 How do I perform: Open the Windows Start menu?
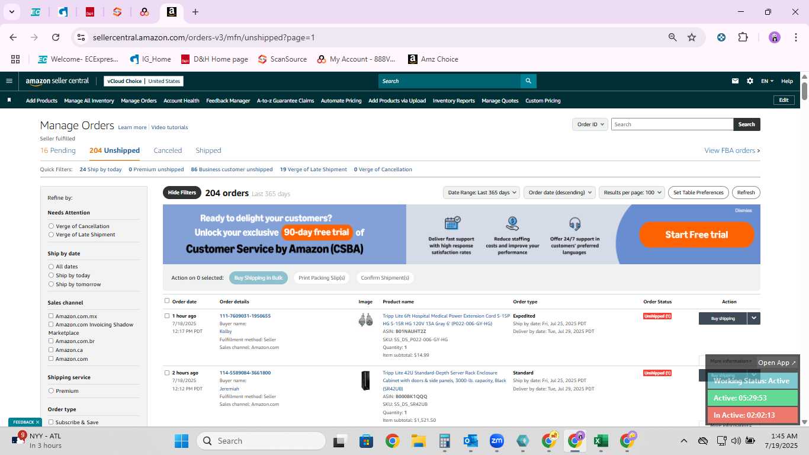(x=181, y=441)
